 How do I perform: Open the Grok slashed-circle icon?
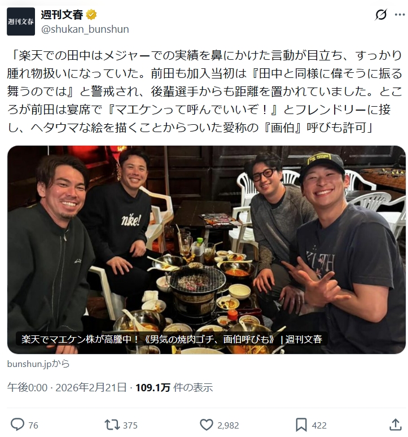381,15
